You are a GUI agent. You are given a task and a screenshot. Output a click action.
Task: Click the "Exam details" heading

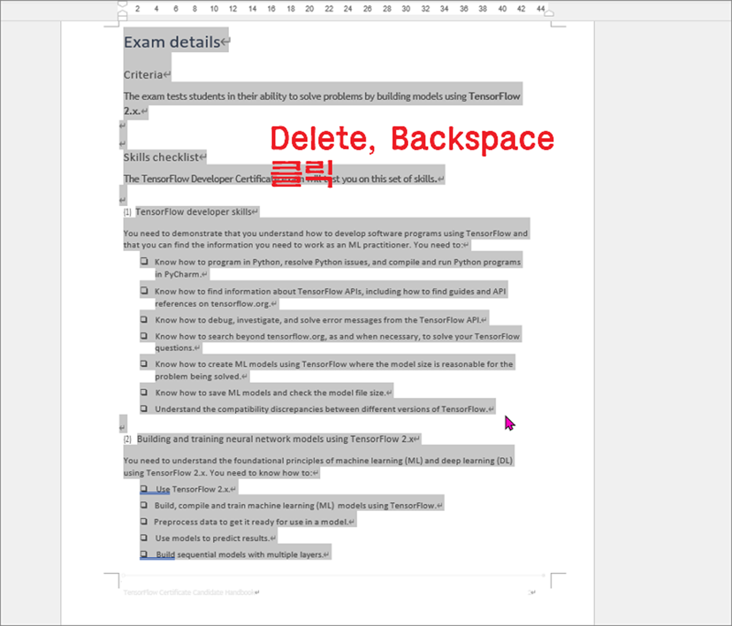pyautogui.click(x=172, y=42)
